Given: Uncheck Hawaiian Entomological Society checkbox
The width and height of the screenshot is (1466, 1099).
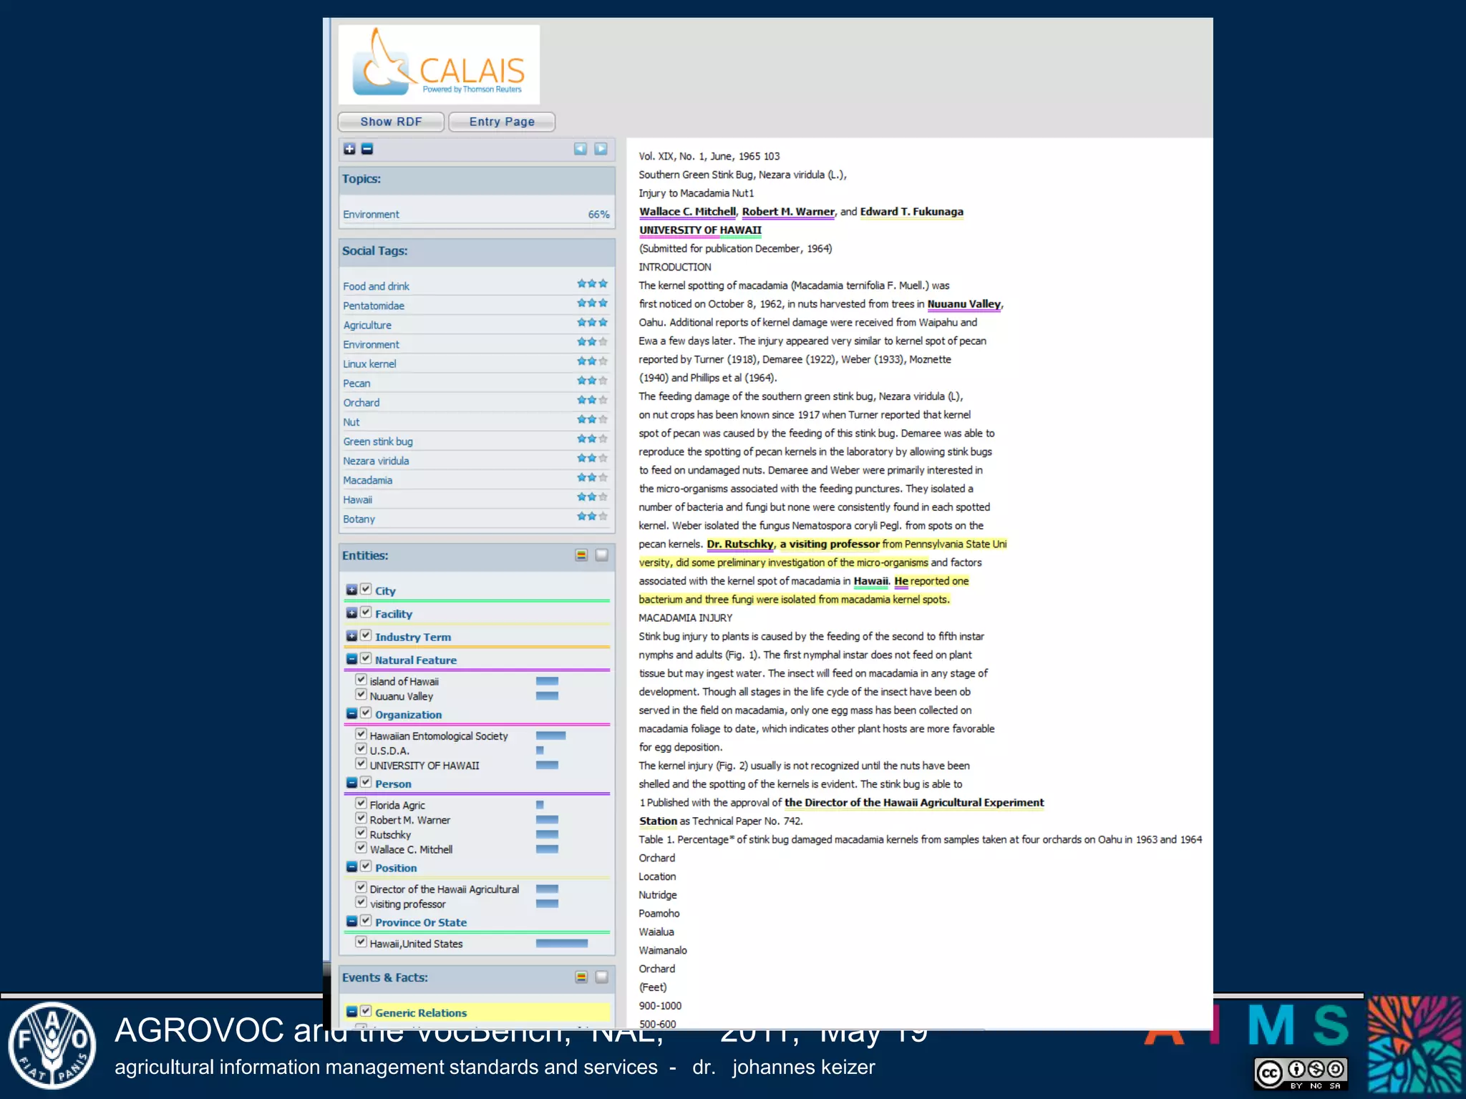Looking at the screenshot, I should pos(361,734).
